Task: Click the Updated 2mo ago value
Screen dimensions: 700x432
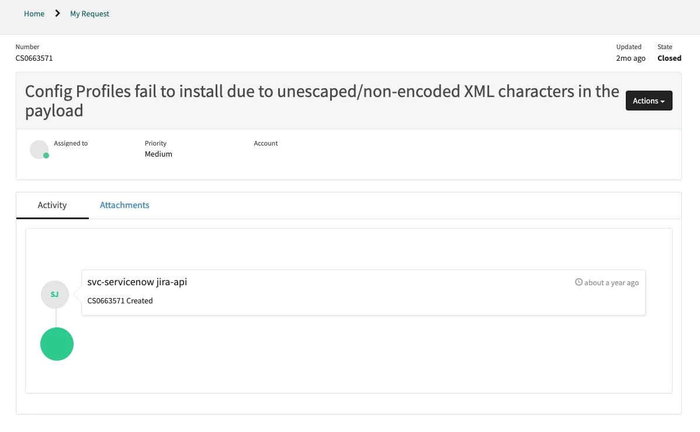Action: 630,58
